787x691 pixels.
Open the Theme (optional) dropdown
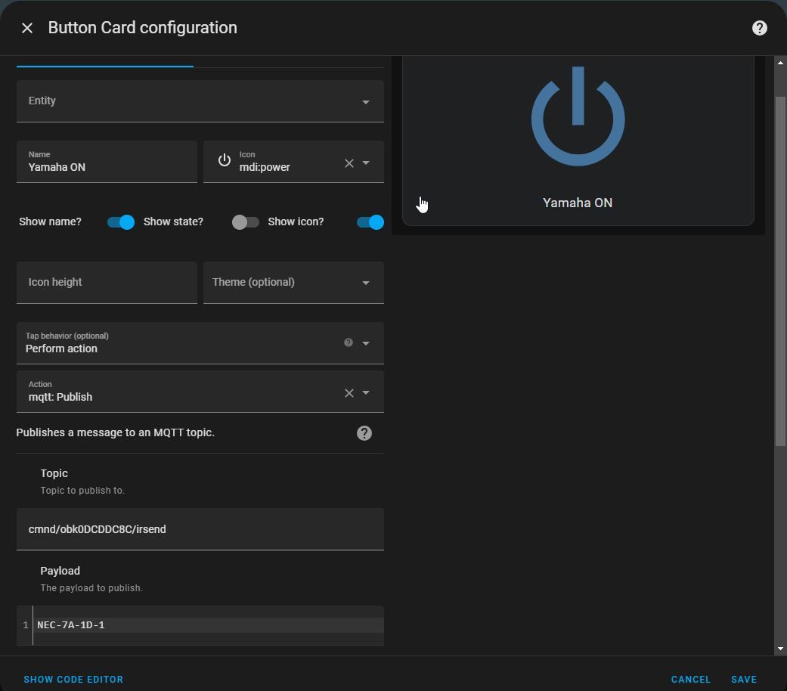[x=293, y=283]
